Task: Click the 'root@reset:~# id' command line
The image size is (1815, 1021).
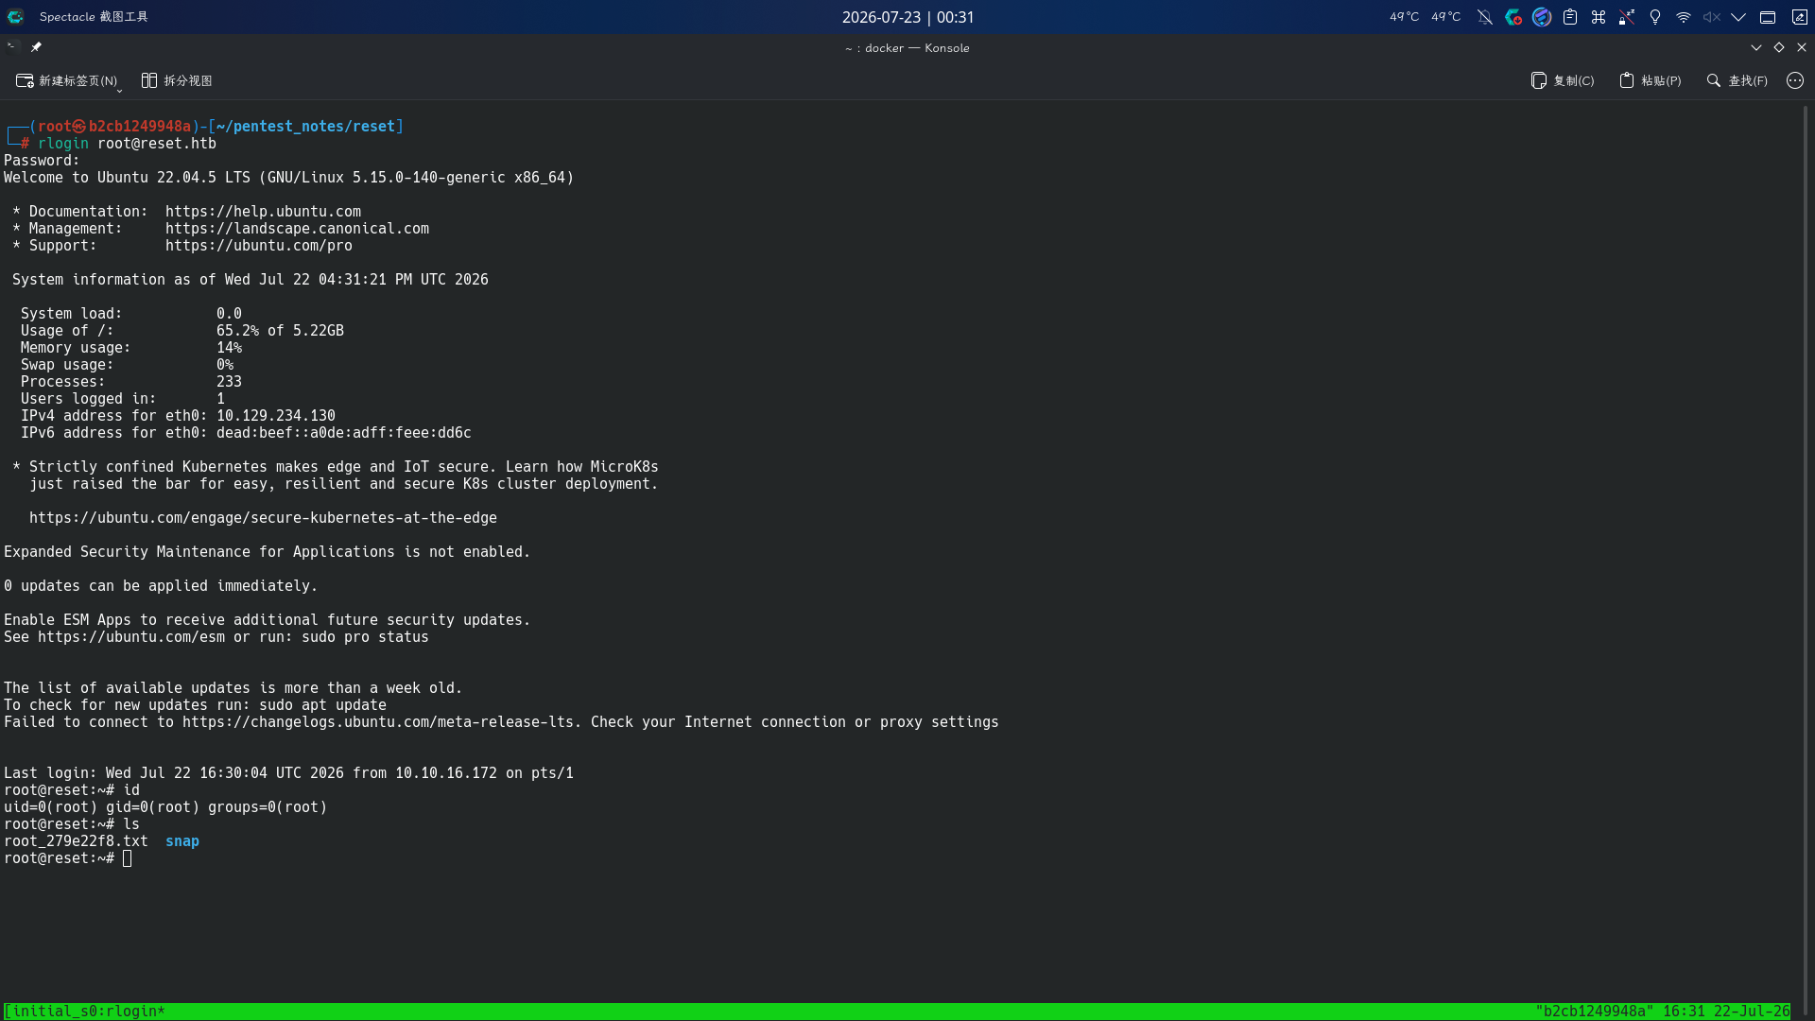Action: pyautogui.click(x=72, y=790)
